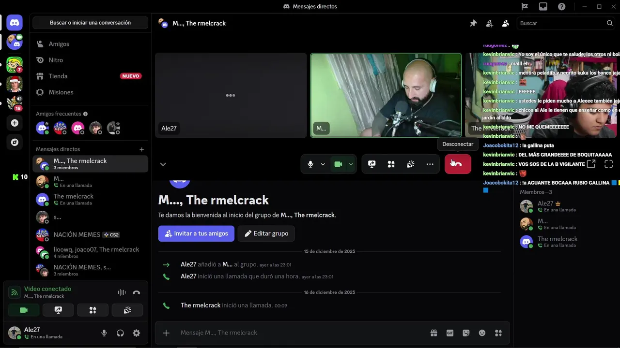Disconnect using voice panel hang-up icon
Viewport: 620px width, 348px height.
pos(137,292)
